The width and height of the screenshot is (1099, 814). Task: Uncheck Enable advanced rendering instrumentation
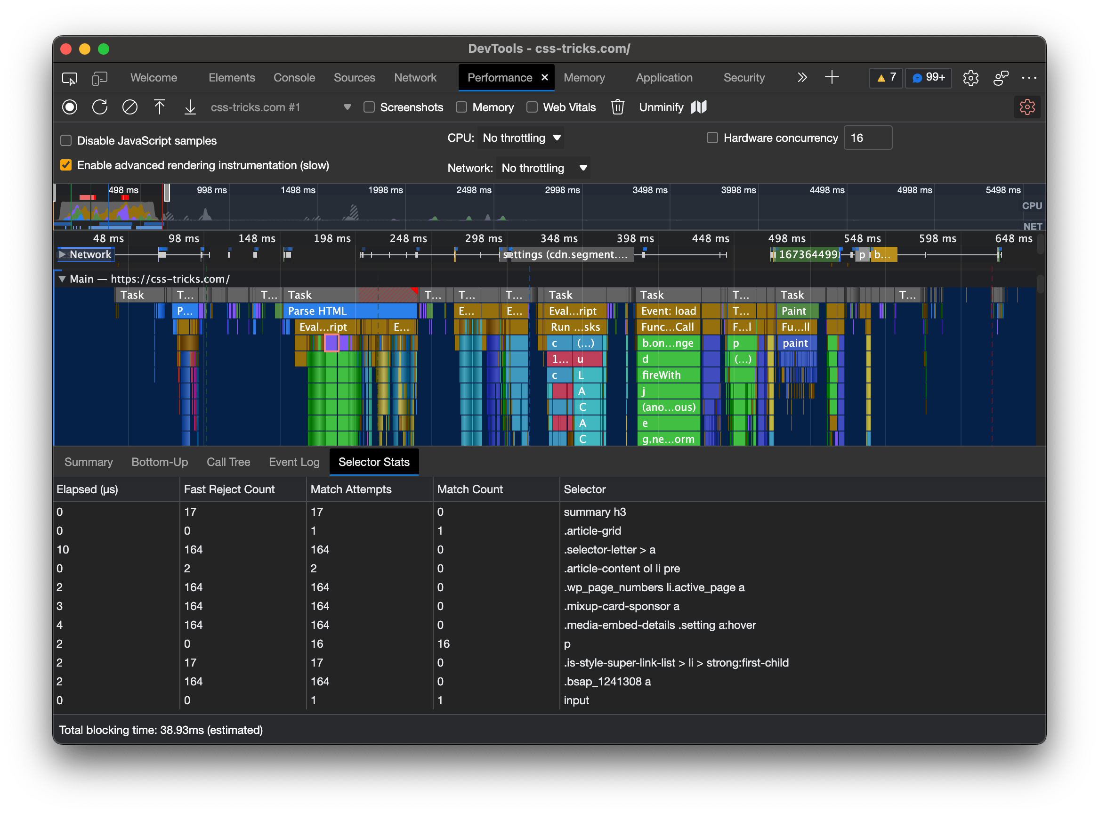66,165
